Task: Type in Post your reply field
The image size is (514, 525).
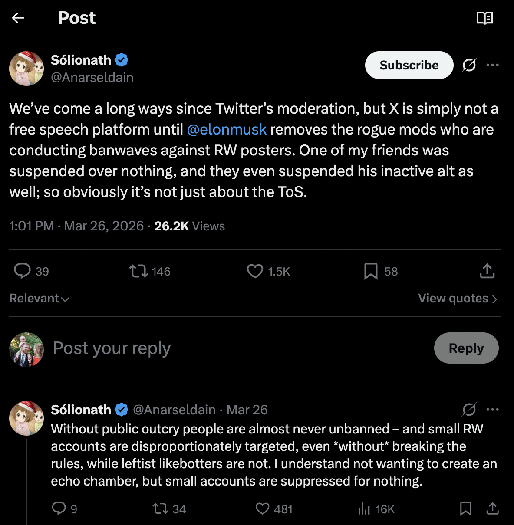Action: point(217,348)
